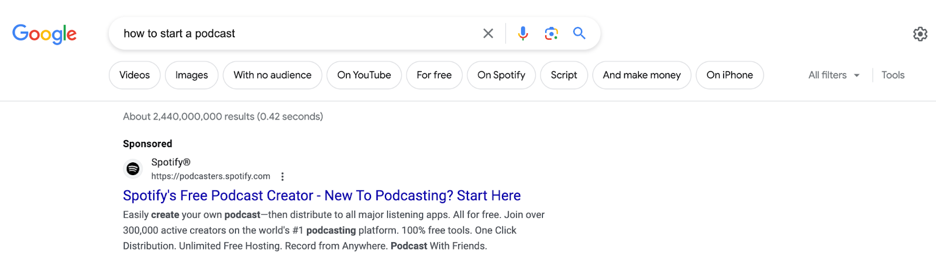This screenshot has height=275, width=936.
Task: Open Google Lens image search icon
Action: 551,33
